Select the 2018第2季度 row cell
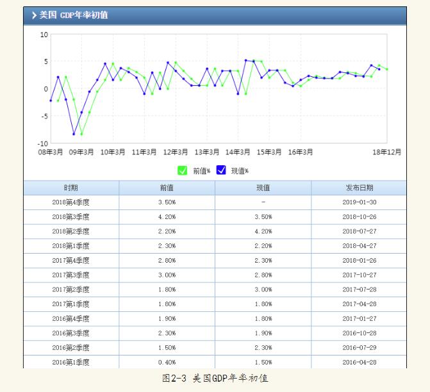This screenshot has height=392, width=430. [71, 231]
